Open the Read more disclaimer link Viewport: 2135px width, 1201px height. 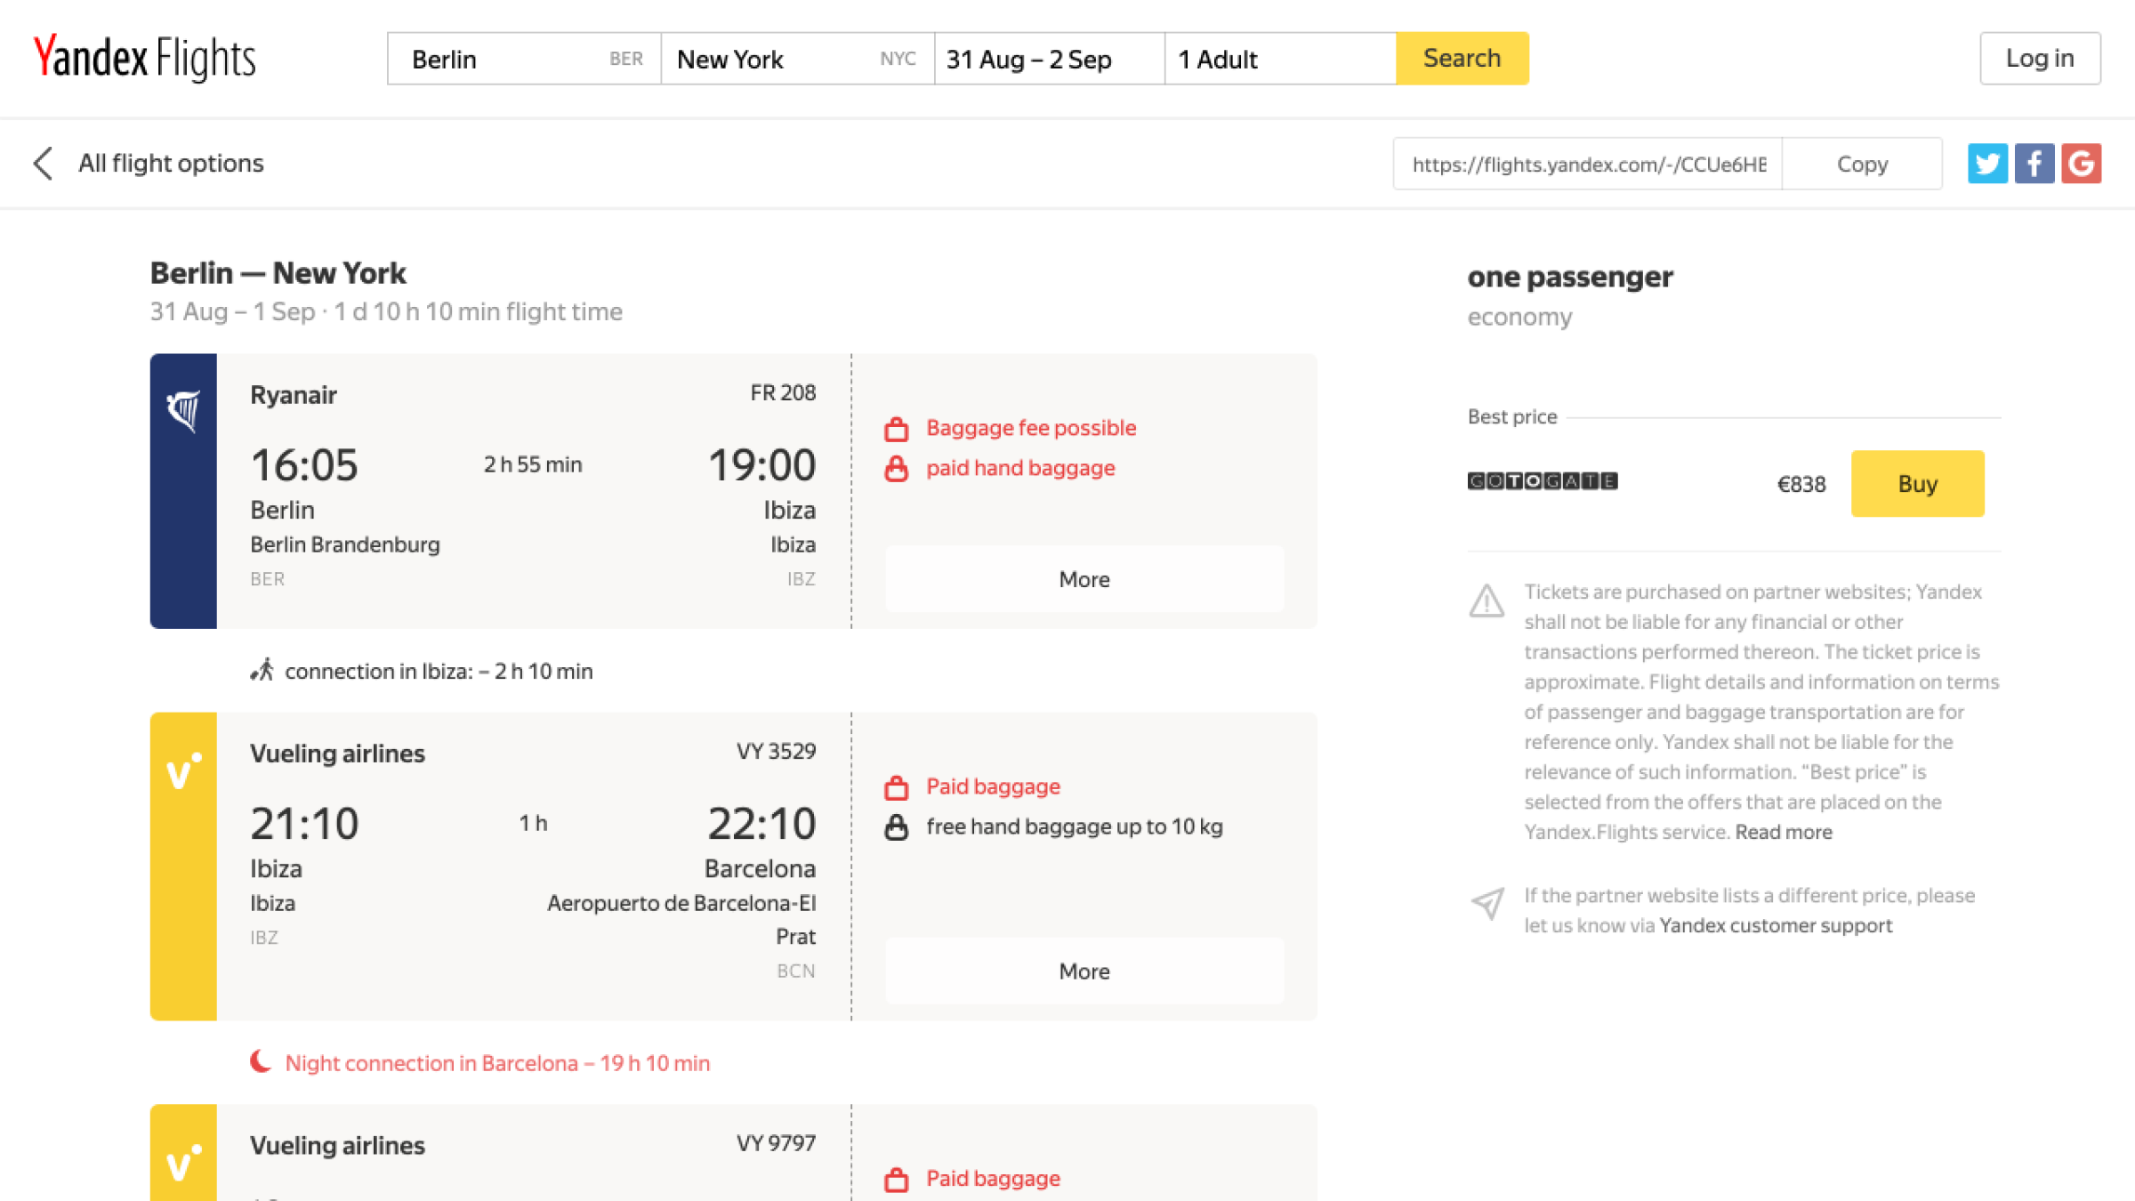pyautogui.click(x=1783, y=832)
